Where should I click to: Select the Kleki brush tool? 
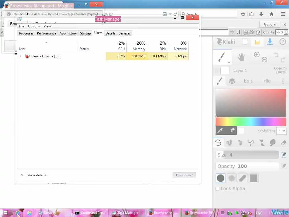tap(221, 57)
